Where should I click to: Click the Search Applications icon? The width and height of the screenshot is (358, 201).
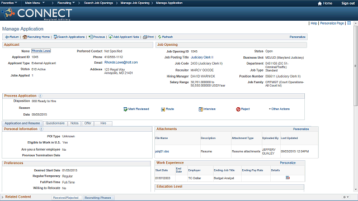coord(55,37)
